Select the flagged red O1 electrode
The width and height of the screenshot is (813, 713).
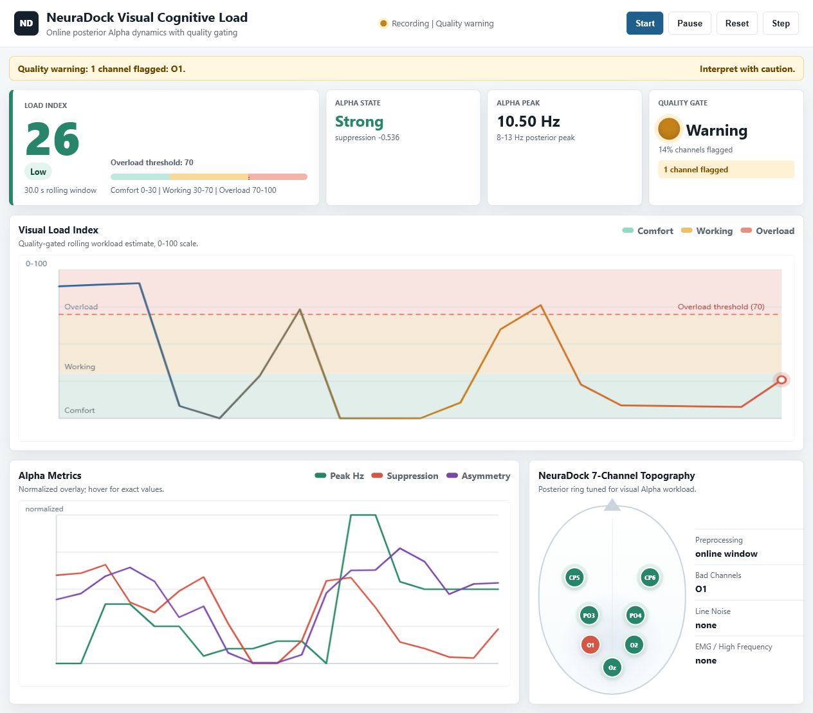[590, 645]
